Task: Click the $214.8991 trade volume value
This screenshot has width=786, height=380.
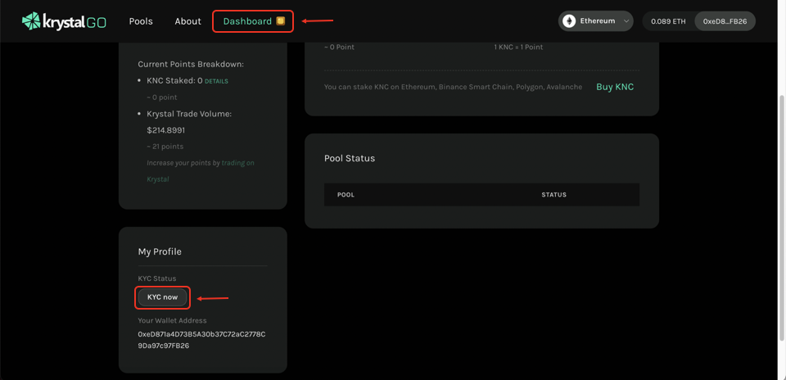Action: [166, 130]
